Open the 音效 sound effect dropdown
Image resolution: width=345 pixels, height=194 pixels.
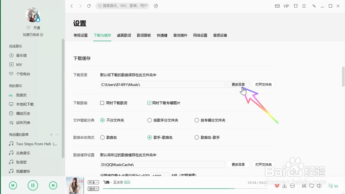[x=93, y=189]
